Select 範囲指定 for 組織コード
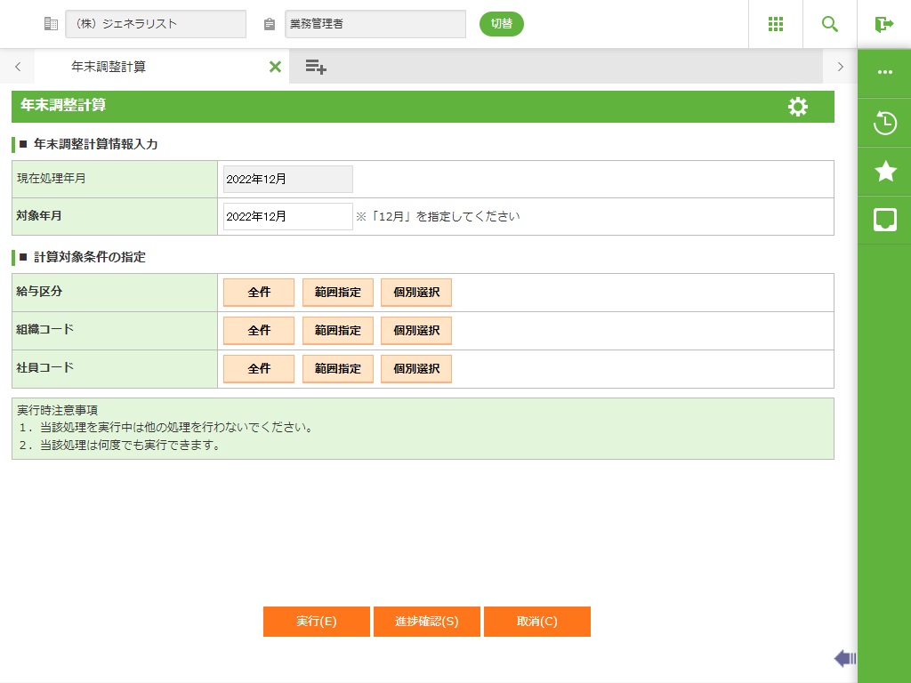 click(x=338, y=331)
